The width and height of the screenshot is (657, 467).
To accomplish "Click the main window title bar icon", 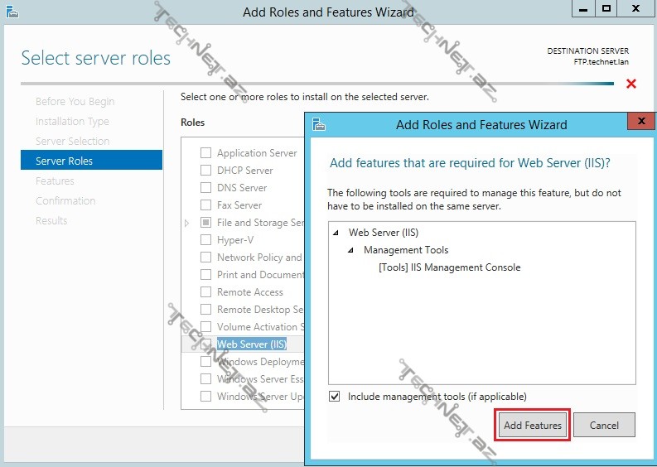I will [12, 11].
